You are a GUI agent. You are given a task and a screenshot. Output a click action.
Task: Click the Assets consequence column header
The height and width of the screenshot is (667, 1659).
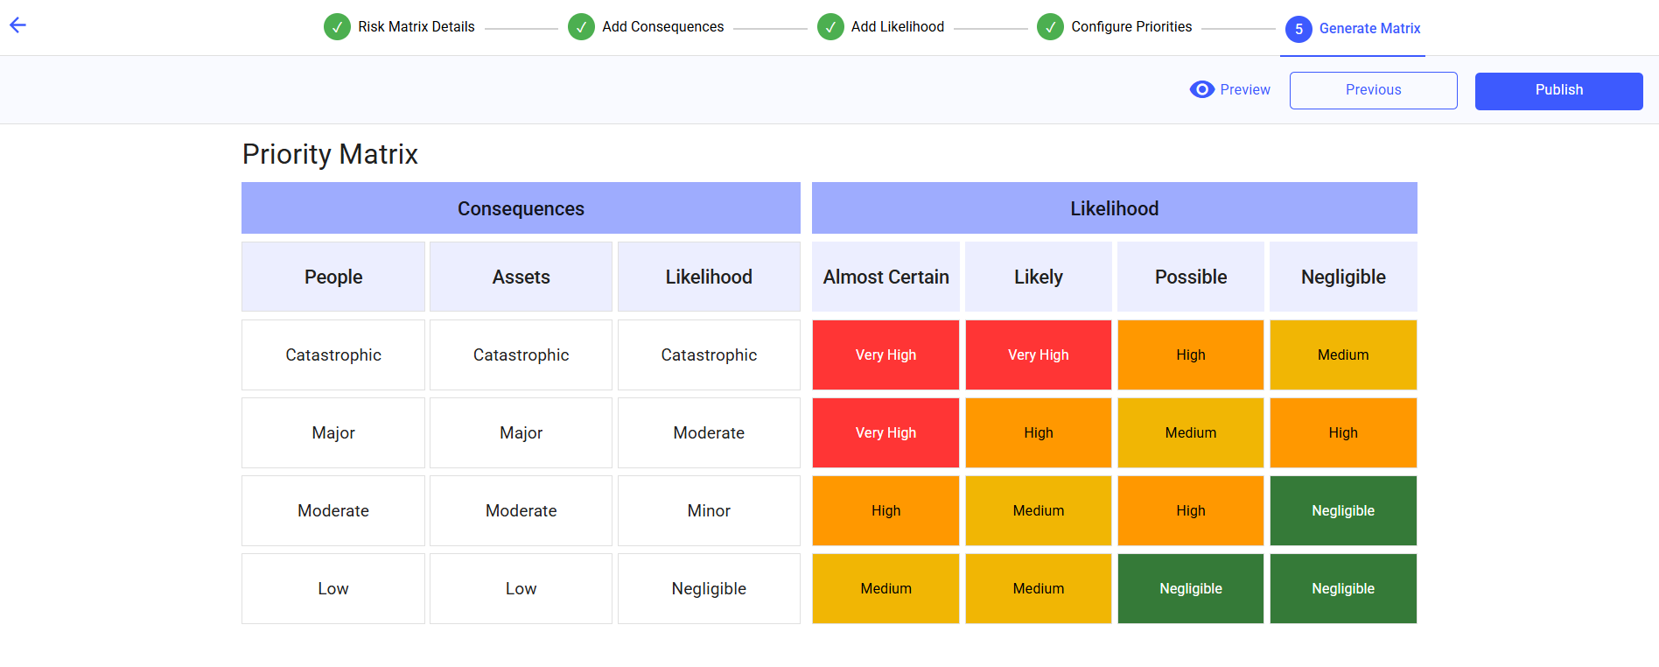pos(521,277)
